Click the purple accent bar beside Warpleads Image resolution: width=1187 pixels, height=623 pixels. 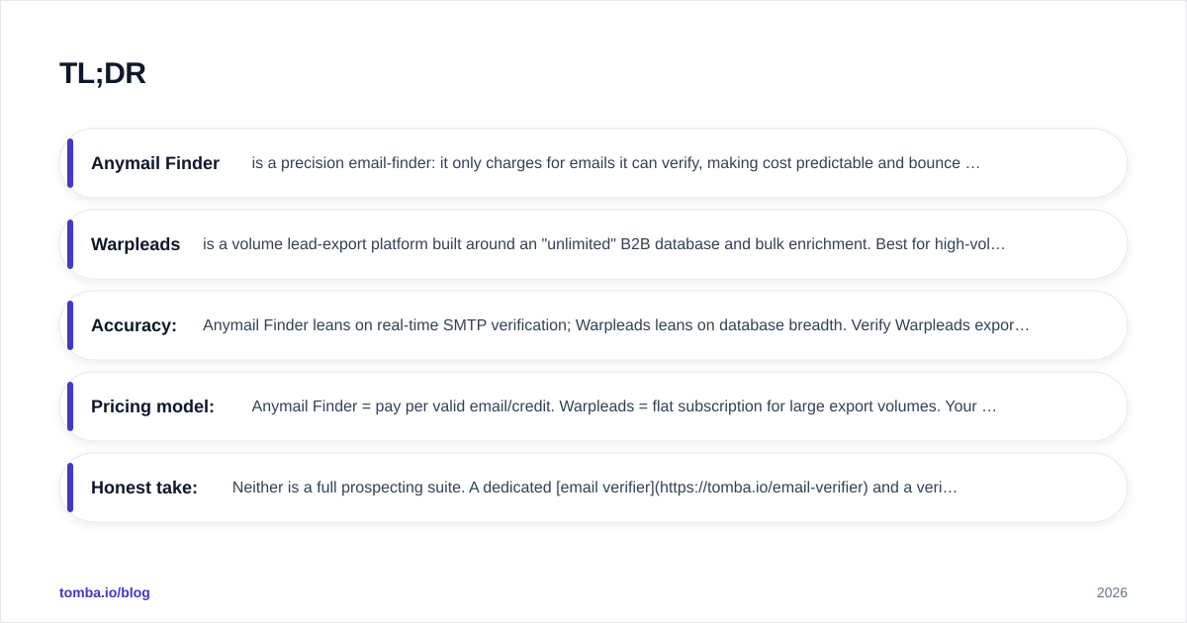(70, 244)
